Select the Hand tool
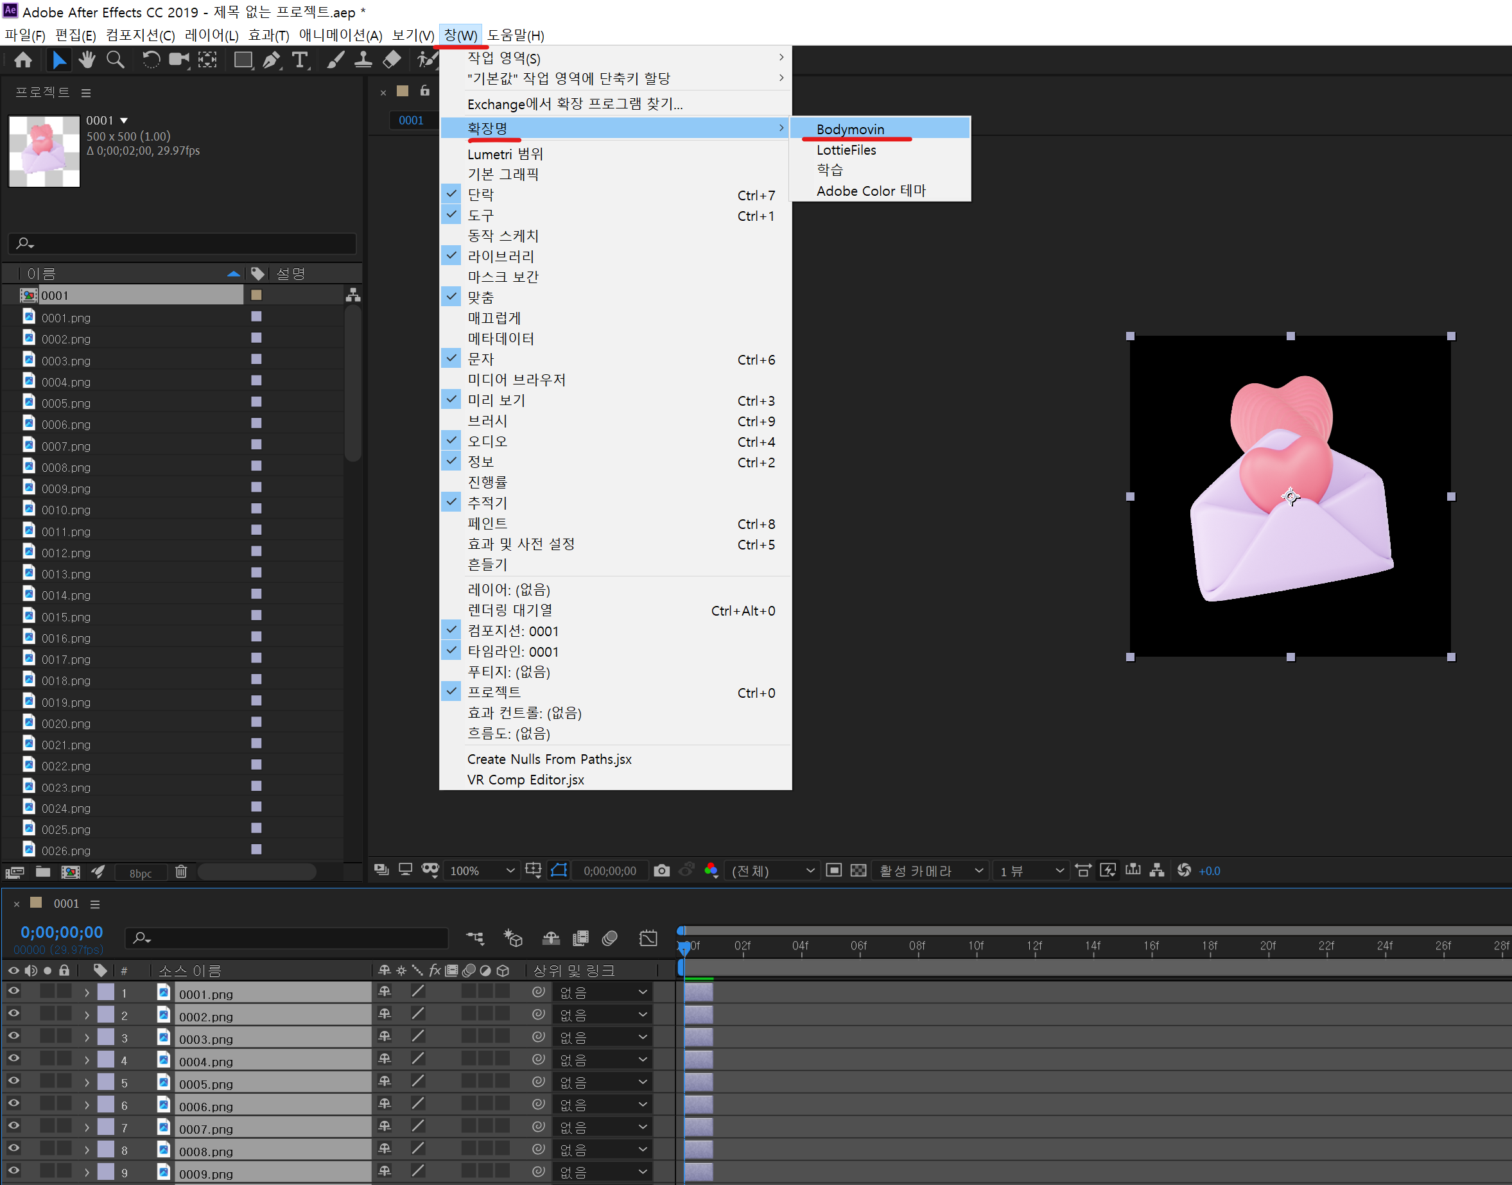 87,60
